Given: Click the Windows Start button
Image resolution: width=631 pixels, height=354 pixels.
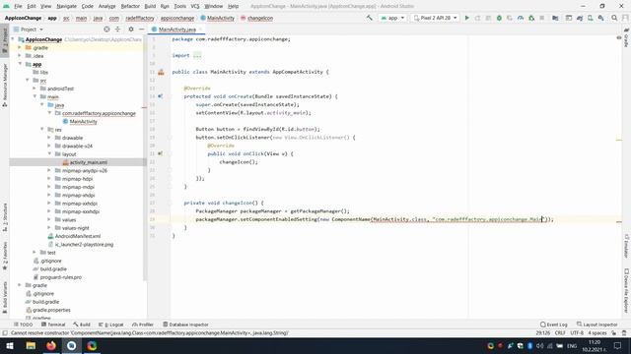Looking at the screenshot, I should coord(10,345).
